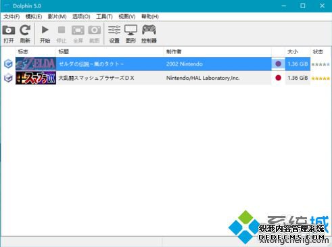Open the 工具(T) menu
Viewport: 332px width, 247px height.
point(104,17)
